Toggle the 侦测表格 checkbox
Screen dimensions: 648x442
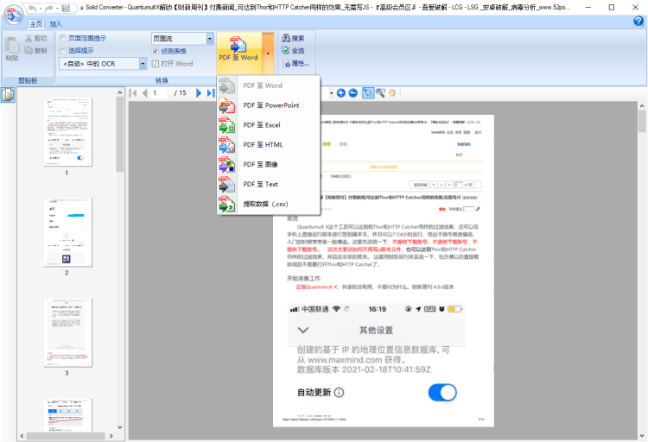pos(156,51)
